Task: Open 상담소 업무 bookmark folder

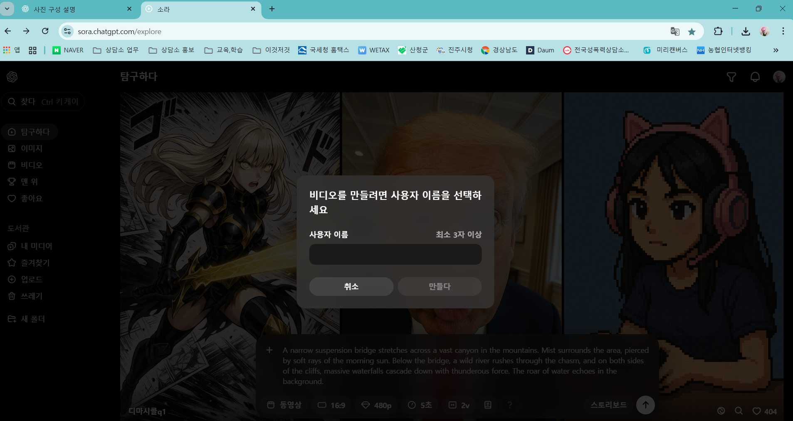Action: click(116, 50)
